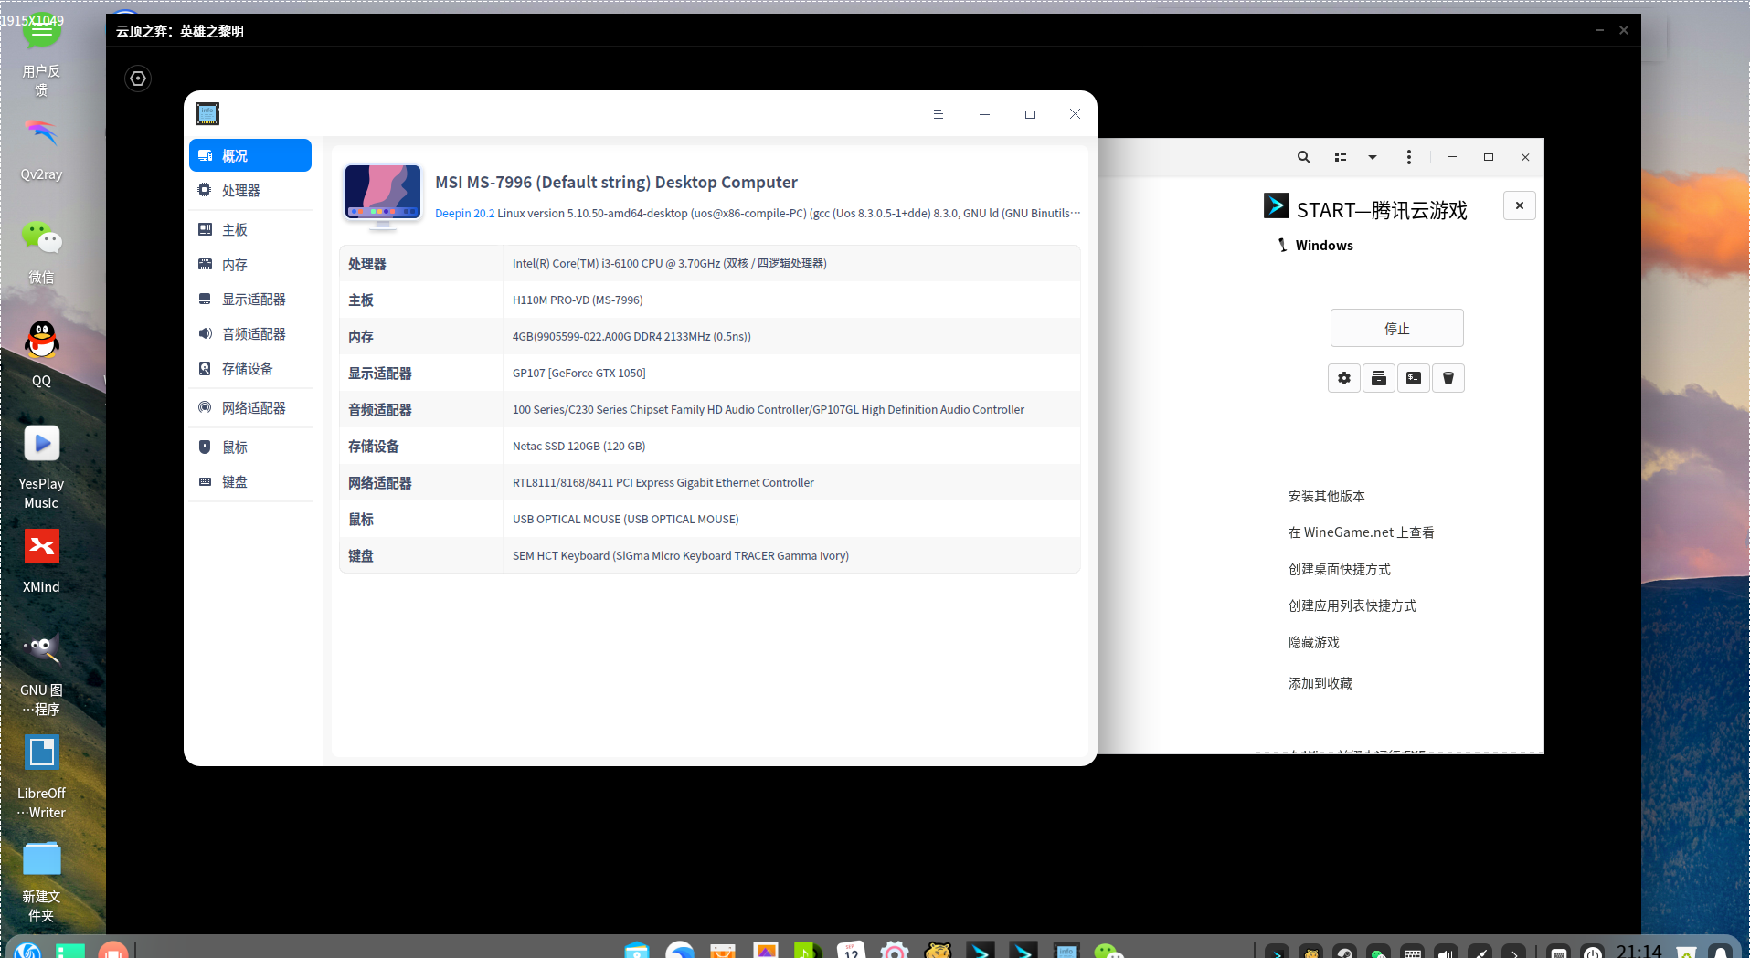Viewport: 1750px width, 958px height.
Task: Remove the game using the trash icon
Action: [x=1448, y=378]
